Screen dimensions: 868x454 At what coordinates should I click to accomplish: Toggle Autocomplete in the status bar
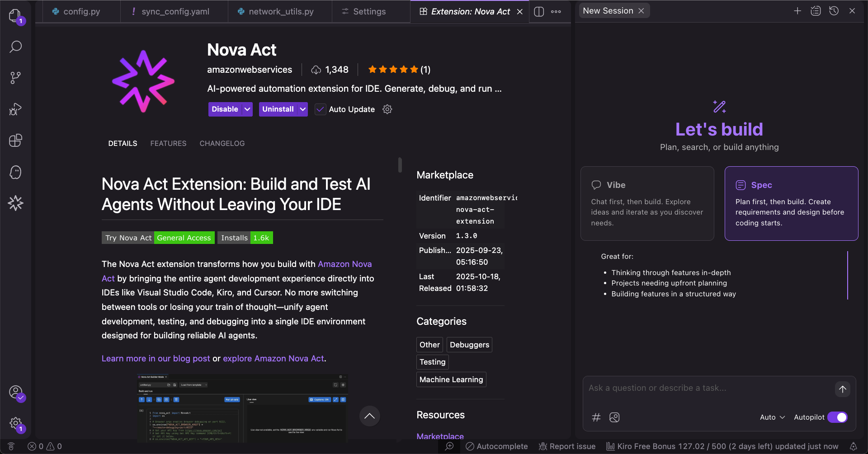pos(496,446)
